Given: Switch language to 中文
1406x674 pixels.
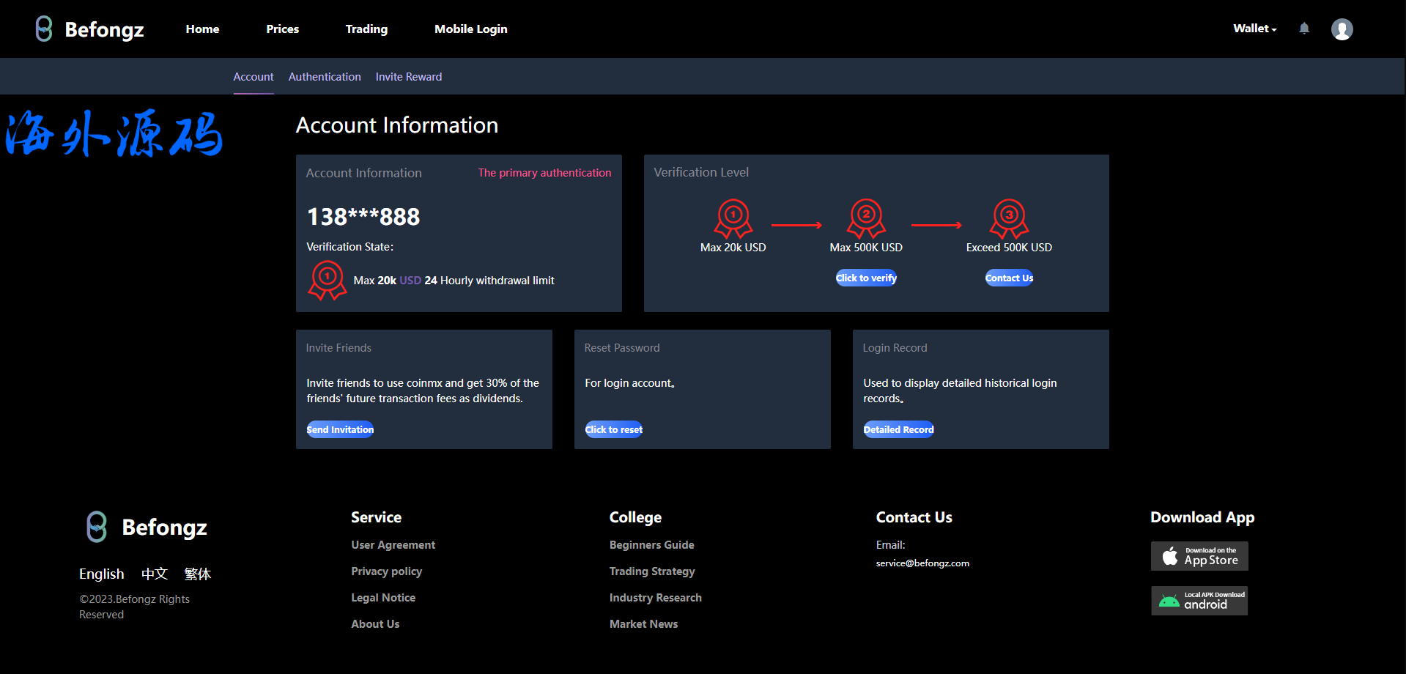Looking at the screenshot, I should (155, 574).
